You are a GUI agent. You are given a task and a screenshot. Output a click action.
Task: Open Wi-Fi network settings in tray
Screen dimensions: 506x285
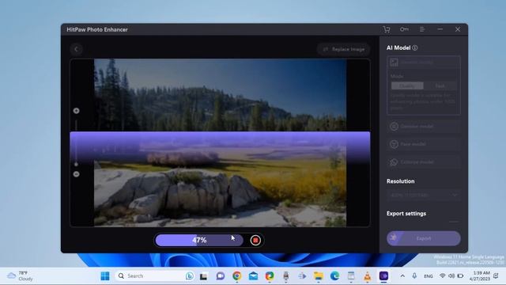[x=443, y=276]
